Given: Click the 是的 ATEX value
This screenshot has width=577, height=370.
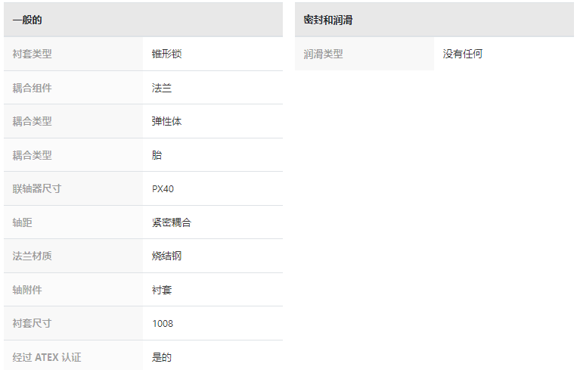Looking at the screenshot, I should coord(162,357).
